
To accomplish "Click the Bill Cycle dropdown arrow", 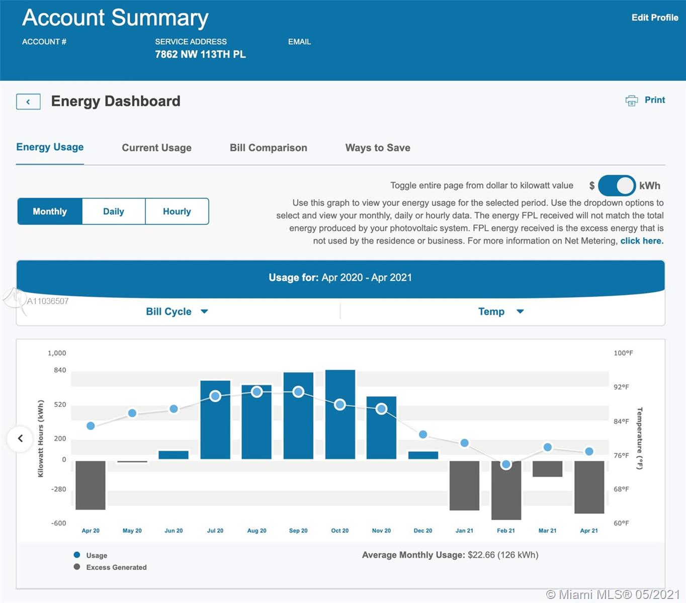I will (x=204, y=312).
